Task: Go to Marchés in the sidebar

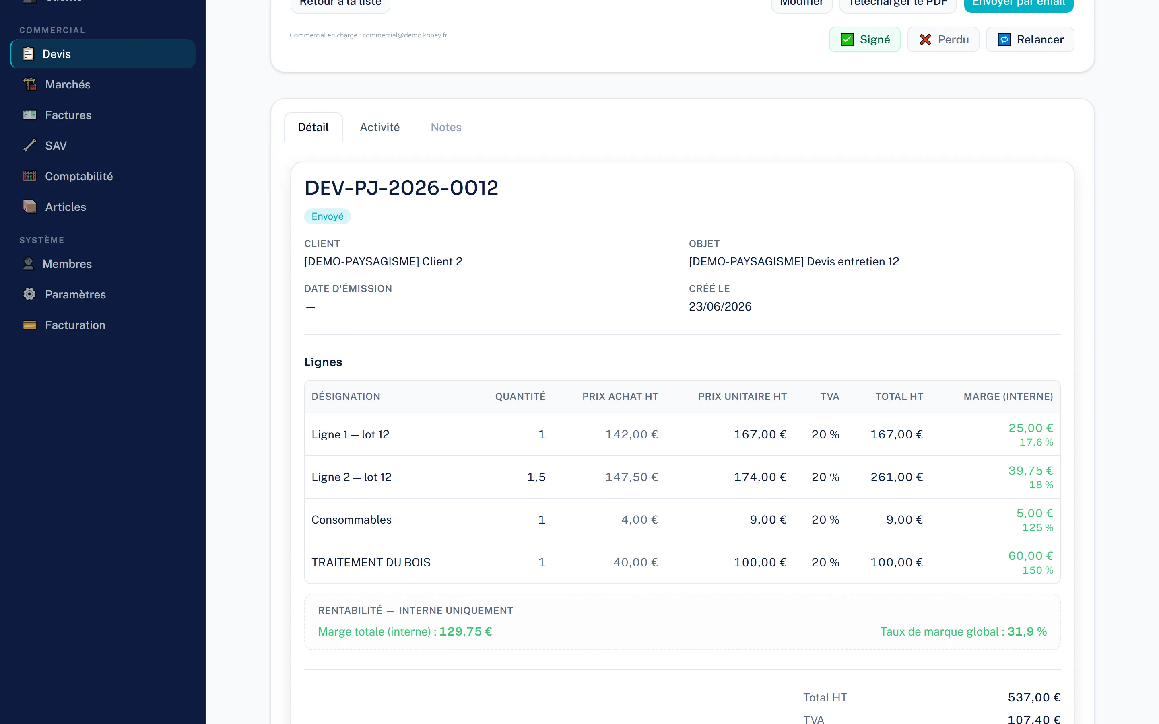Action: 103,84
